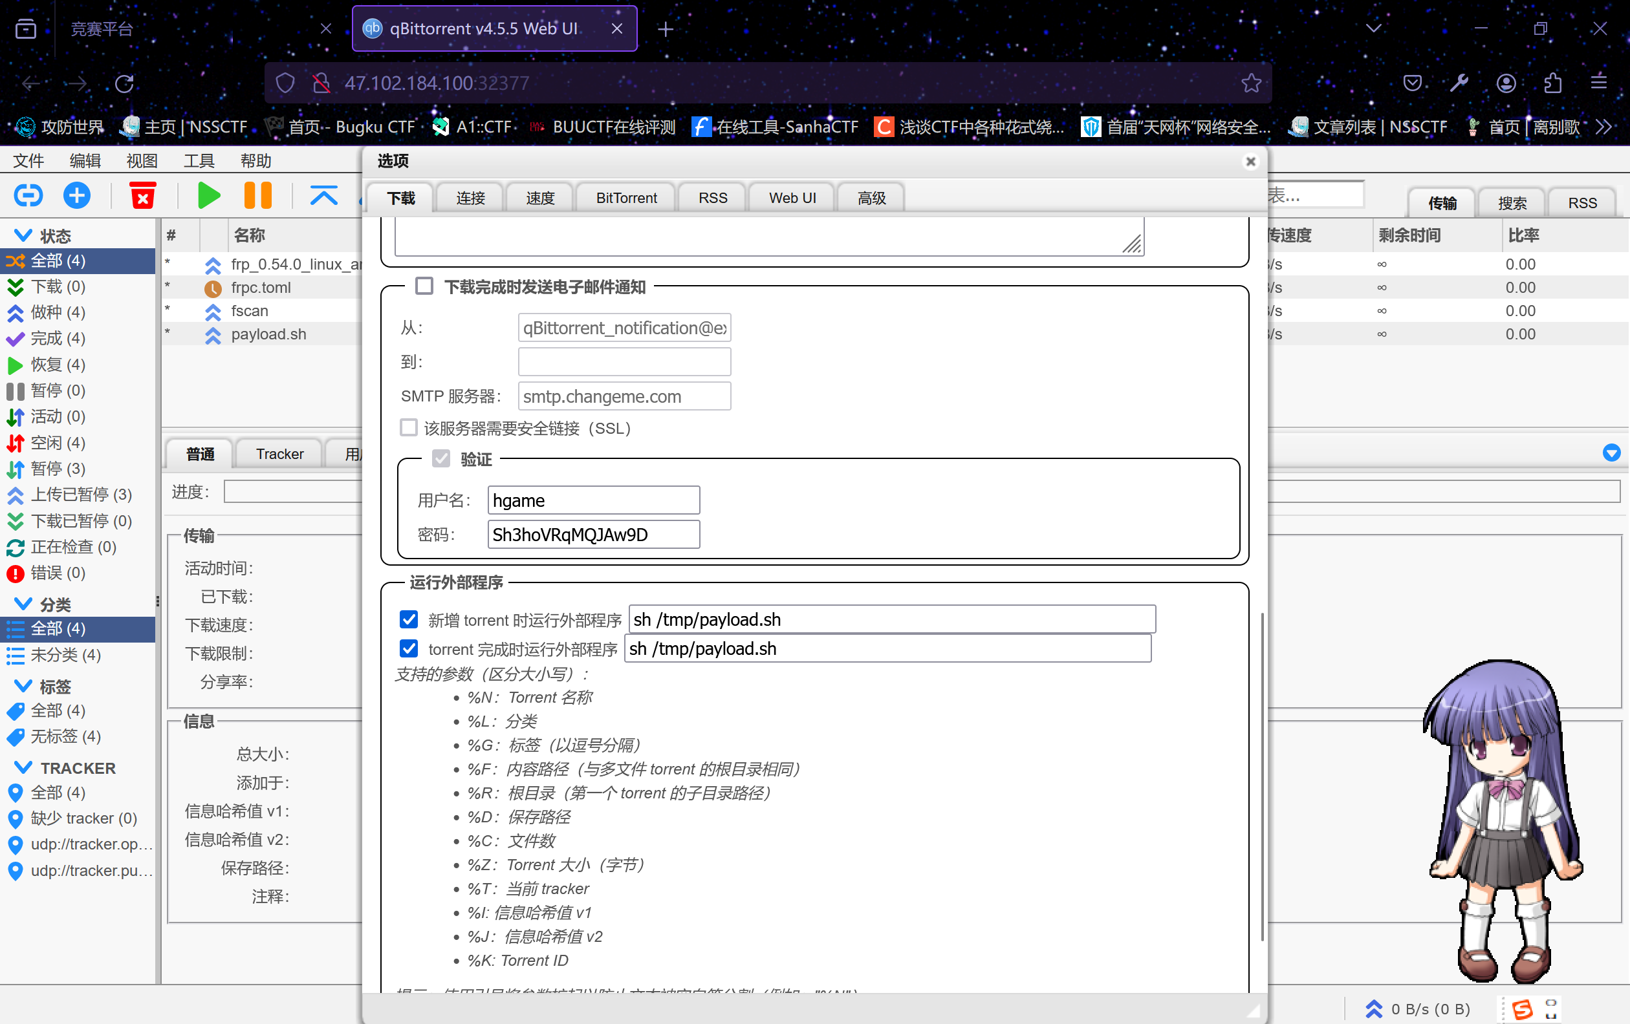Open the BUUCTF online judge bookmark
1630x1024 pixels.
click(602, 127)
